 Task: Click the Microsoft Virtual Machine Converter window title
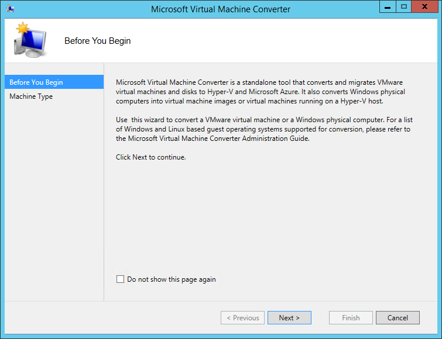click(x=221, y=9)
